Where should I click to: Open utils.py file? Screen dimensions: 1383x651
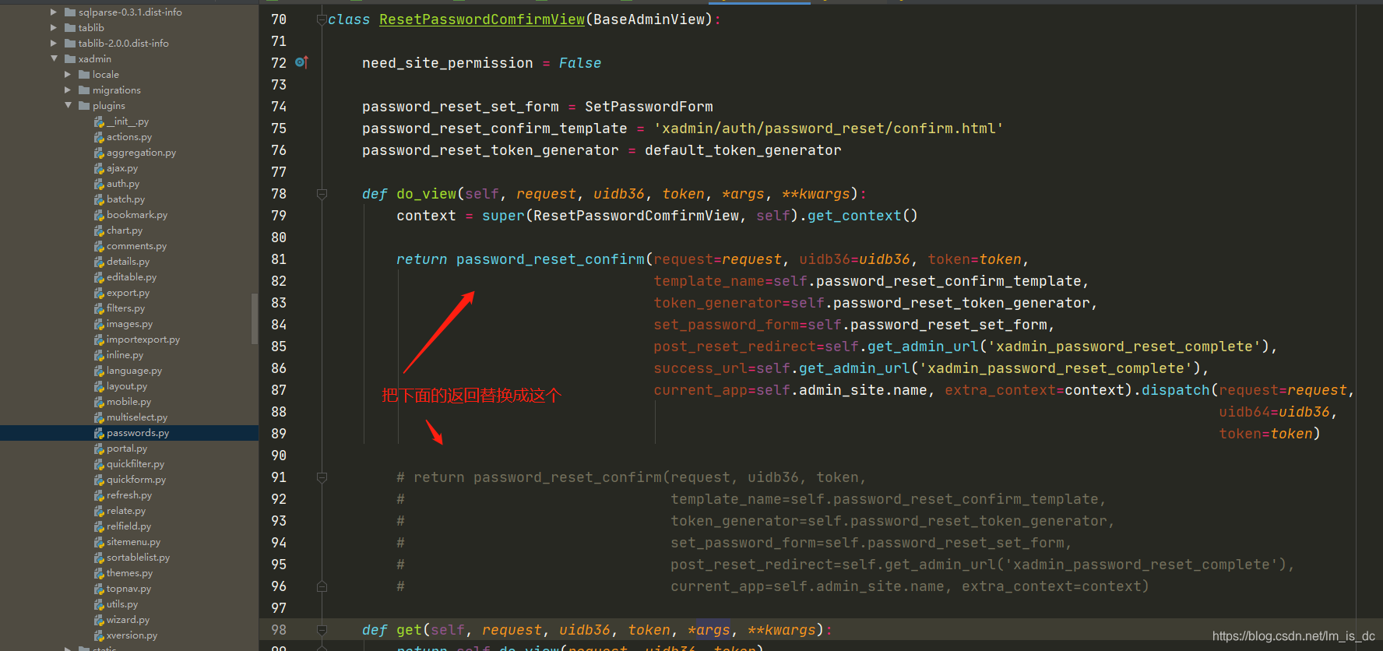point(122,604)
